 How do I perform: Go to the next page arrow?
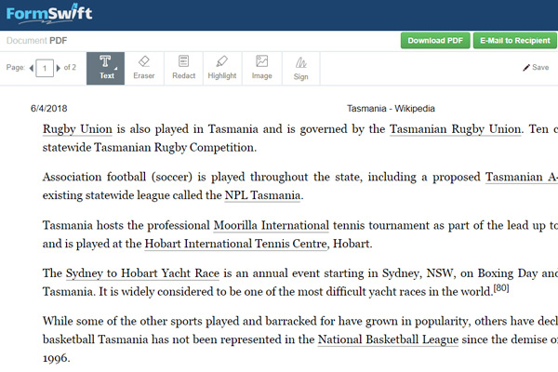56,68
